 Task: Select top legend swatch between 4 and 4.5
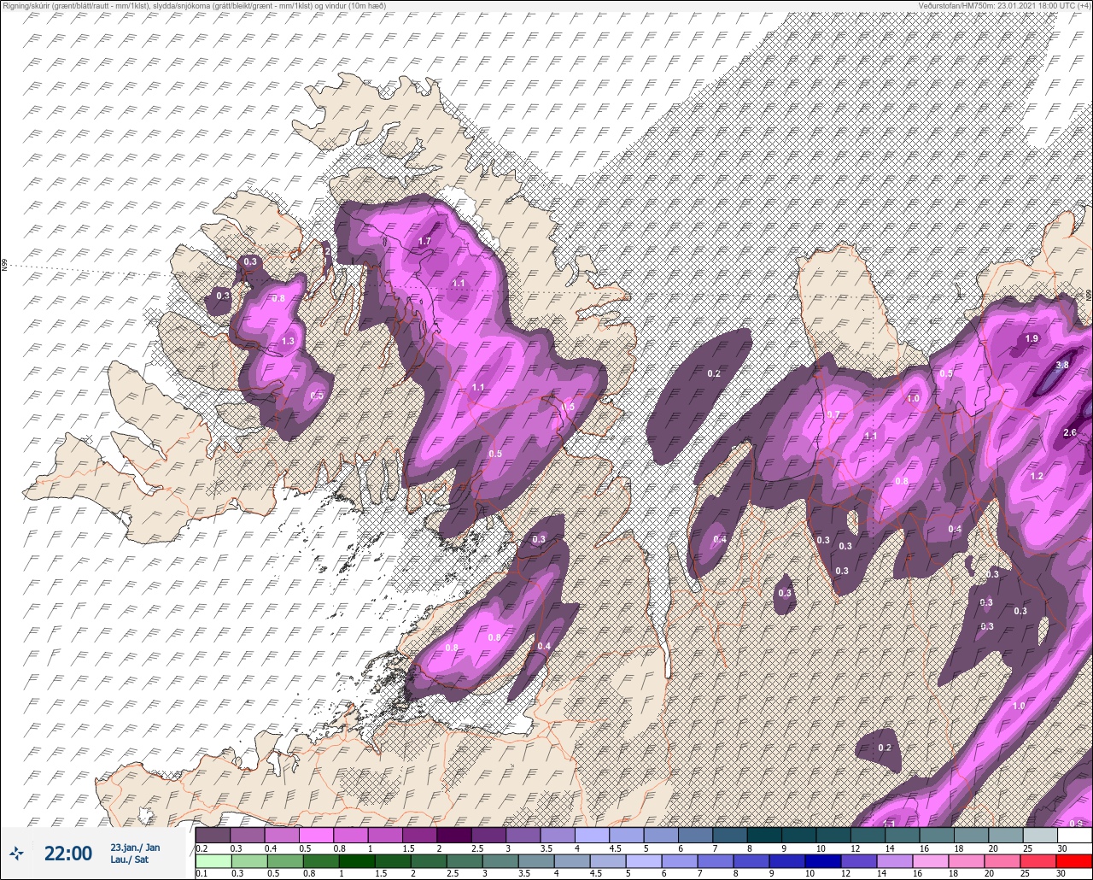592,835
